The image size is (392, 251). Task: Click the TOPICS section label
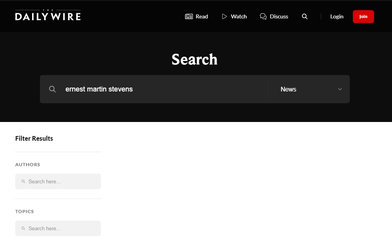(x=25, y=212)
